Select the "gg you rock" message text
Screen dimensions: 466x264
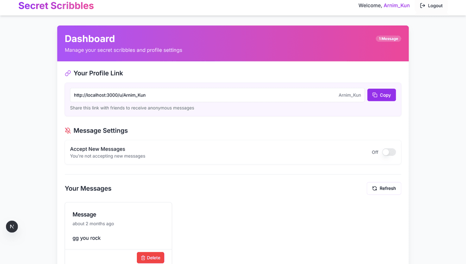coord(87,238)
